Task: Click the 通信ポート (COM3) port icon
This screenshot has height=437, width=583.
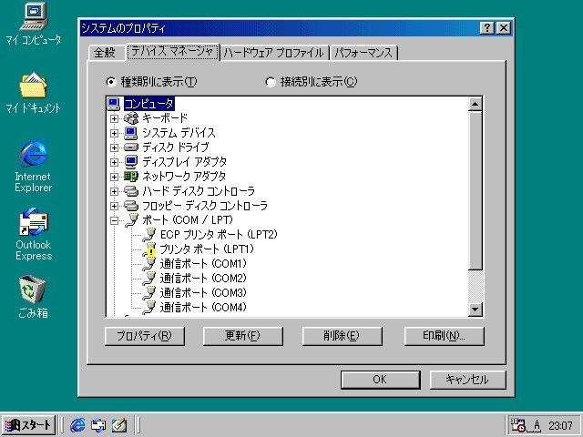Action: tap(149, 293)
